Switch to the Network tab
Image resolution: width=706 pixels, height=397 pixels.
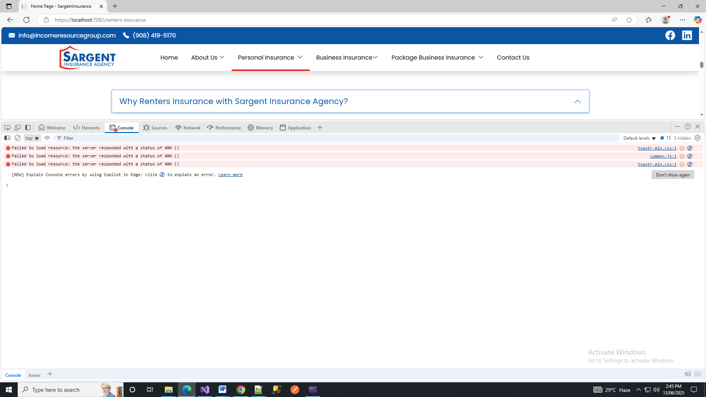(188, 128)
